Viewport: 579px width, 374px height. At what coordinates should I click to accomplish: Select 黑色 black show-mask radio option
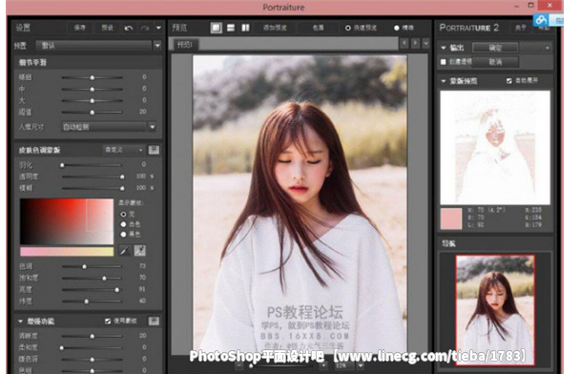coord(123,234)
